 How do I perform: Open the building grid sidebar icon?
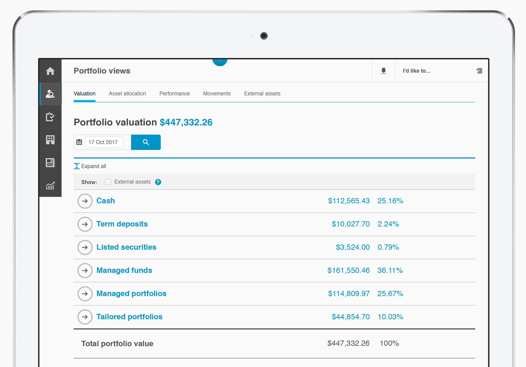[x=50, y=140]
